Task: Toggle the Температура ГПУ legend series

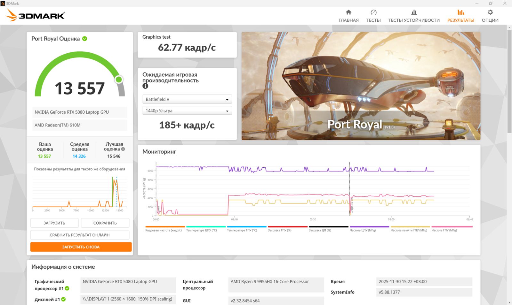Action: (x=246, y=229)
